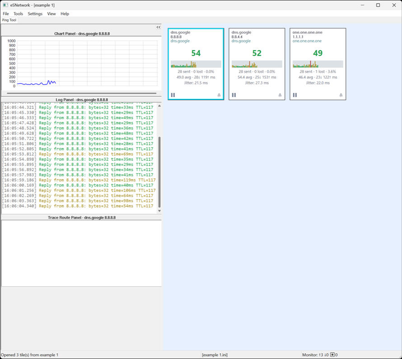Click the log panel scroll down arrow
Image resolution: width=402 pixels, height=359 pixels.
[x=159, y=210]
